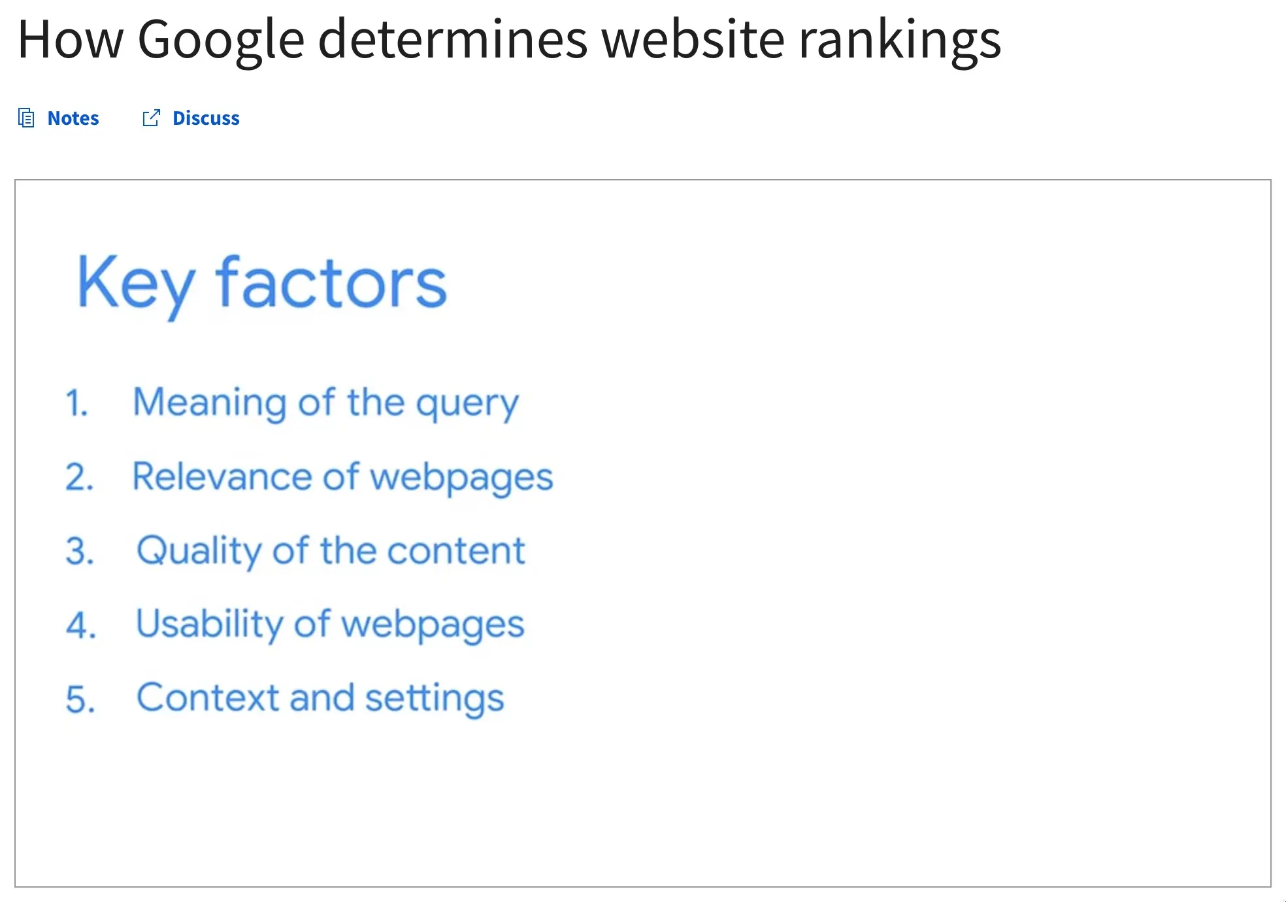
Task: Click the number 4 list marker
Action: tap(80, 625)
